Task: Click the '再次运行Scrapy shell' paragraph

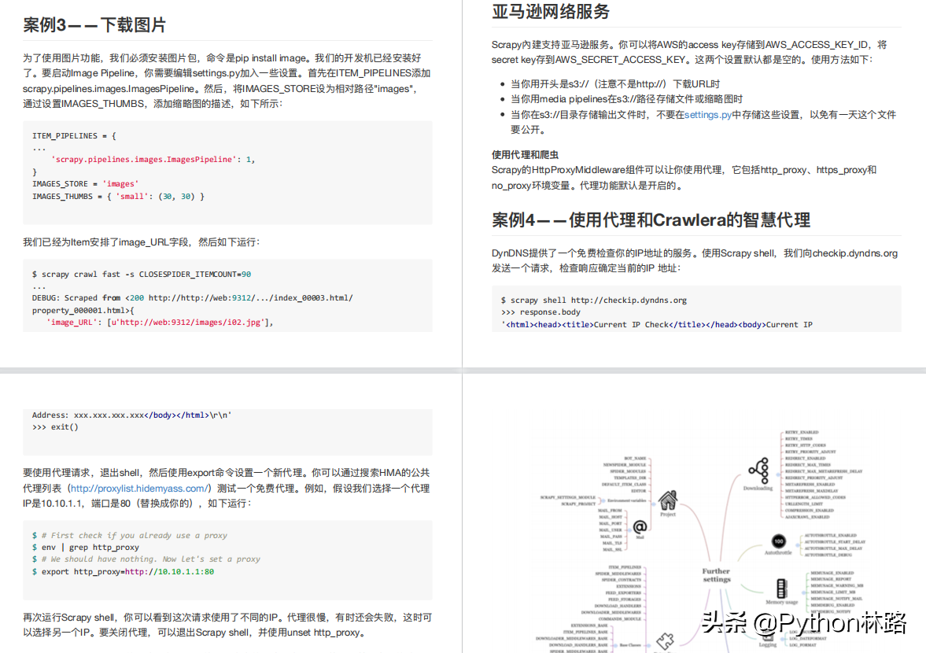Action: (x=227, y=625)
